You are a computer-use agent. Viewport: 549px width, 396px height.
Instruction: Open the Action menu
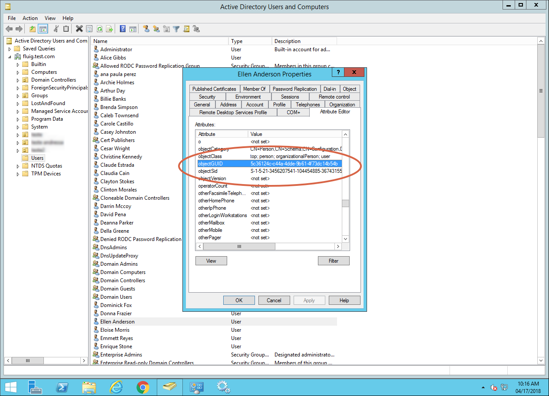30,18
